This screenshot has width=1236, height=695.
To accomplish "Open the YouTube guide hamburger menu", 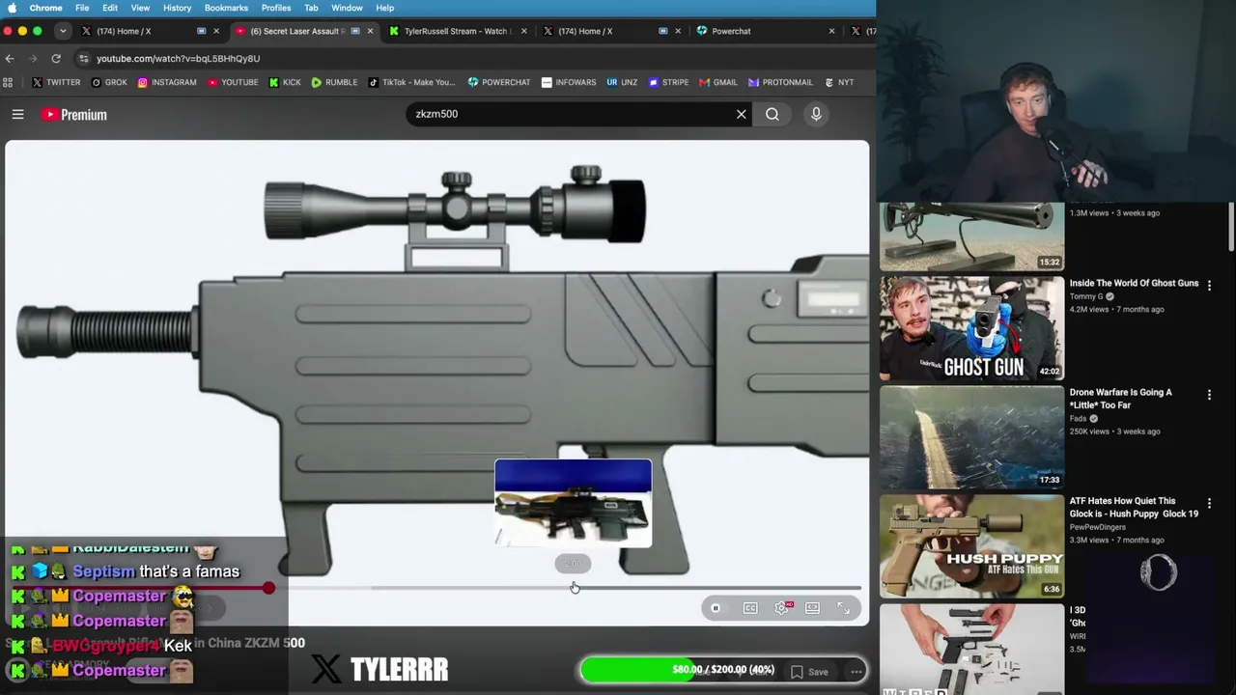I will click(17, 114).
